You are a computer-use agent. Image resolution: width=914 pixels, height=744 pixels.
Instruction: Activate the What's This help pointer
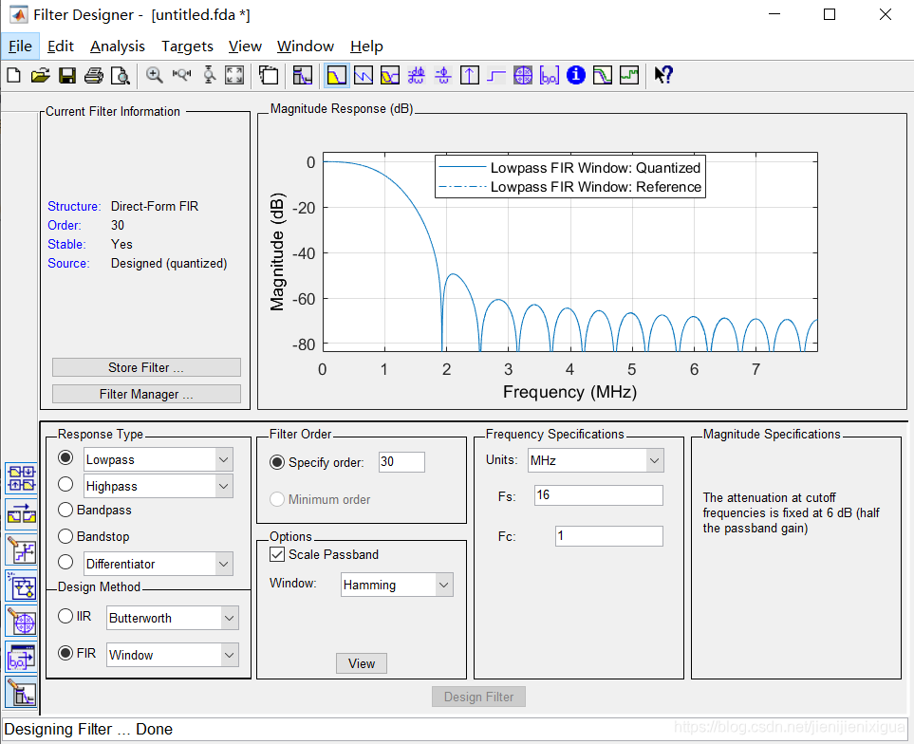coord(663,75)
